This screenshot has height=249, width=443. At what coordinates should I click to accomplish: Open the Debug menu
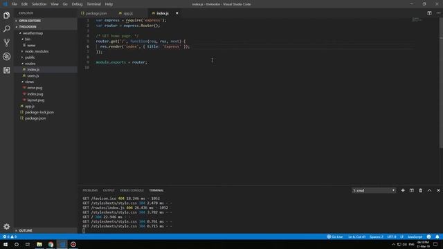click(x=77, y=4)
